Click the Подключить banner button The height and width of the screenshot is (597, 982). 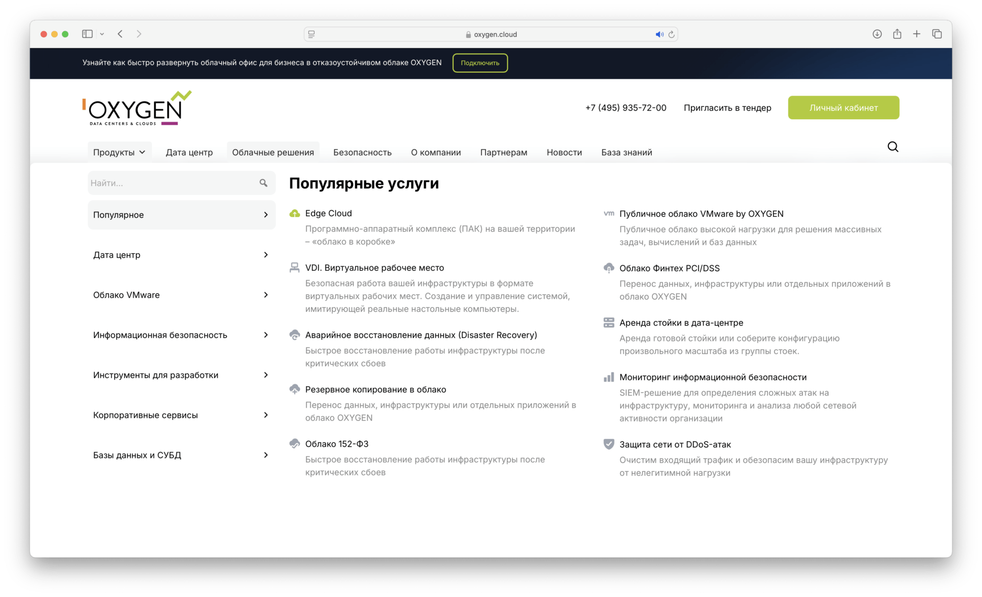coord(480,63)
